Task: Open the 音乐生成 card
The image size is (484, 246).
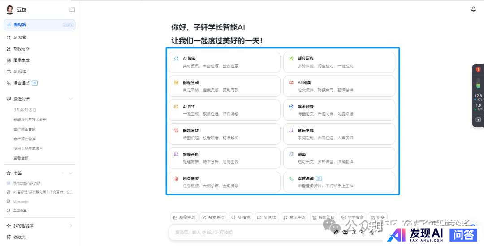Action: 339,134
